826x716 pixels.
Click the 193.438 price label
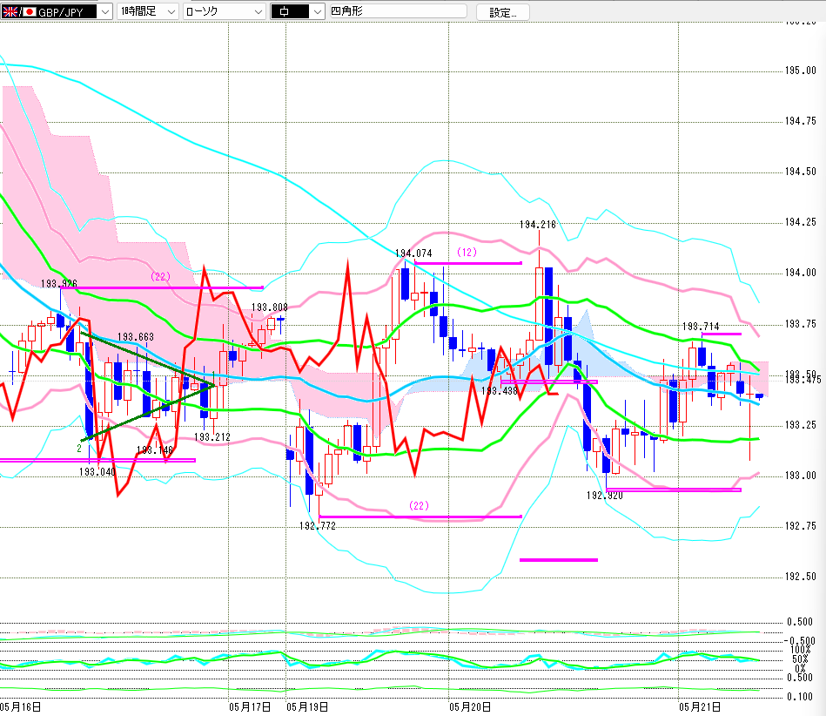(500, 391)
